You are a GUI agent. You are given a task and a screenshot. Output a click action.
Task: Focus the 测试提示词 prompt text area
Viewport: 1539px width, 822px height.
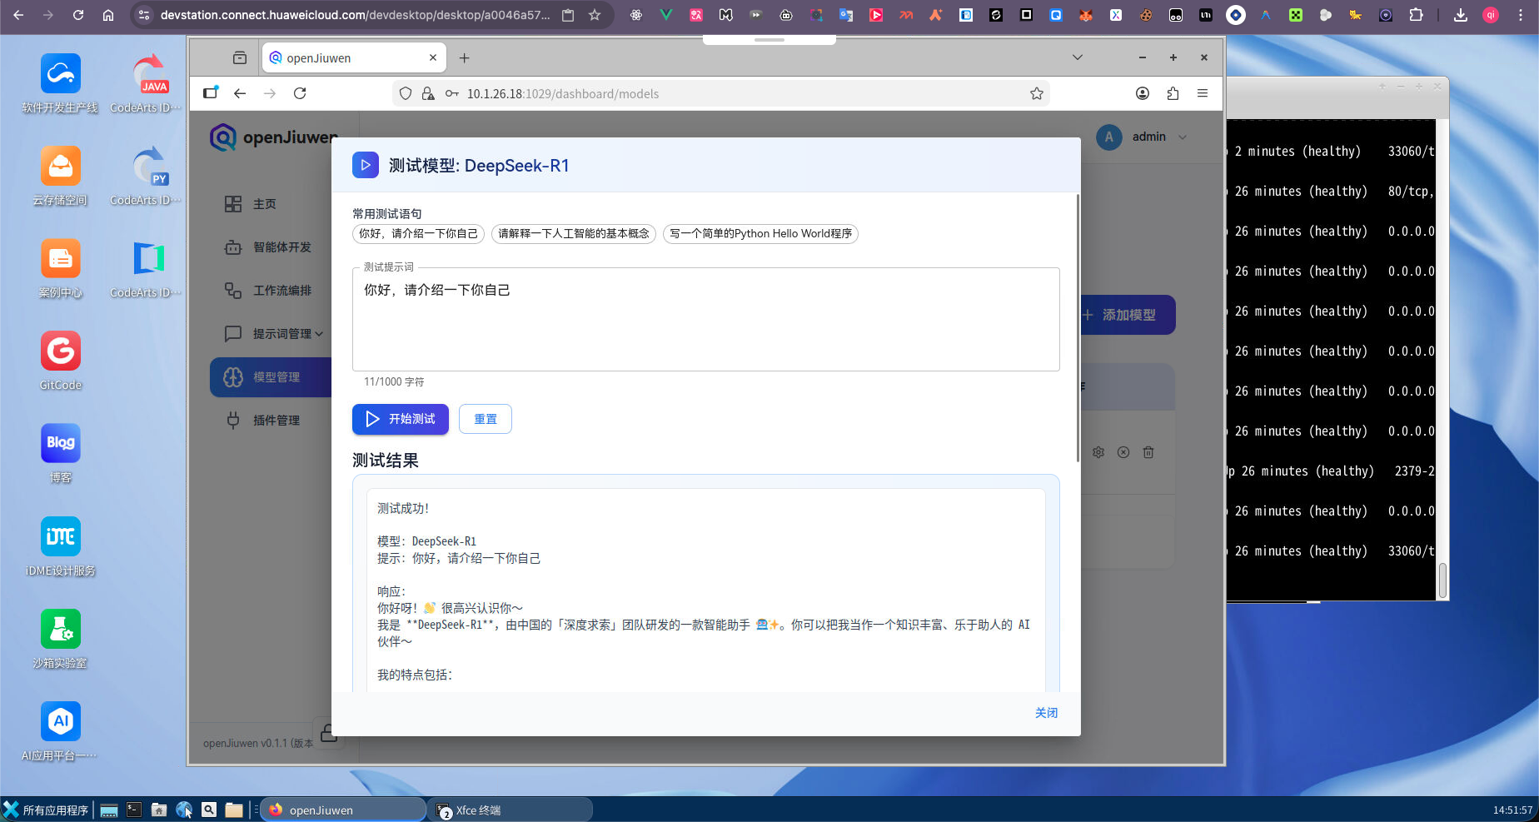705,320
